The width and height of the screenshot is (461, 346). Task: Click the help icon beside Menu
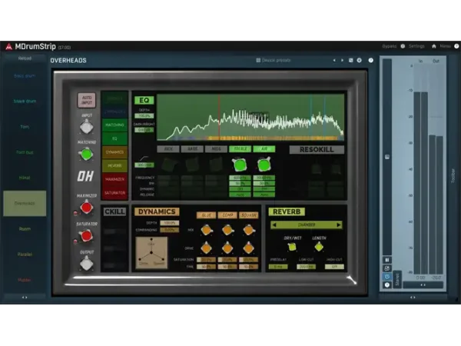(x=456, y=46)
